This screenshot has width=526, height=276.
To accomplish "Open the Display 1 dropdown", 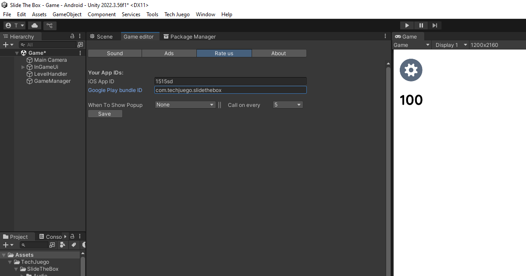I will pos(451,45).
